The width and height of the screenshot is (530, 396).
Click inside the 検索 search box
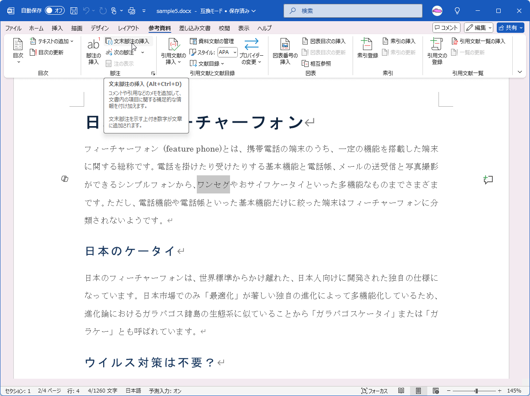click(x=353, y=11)
